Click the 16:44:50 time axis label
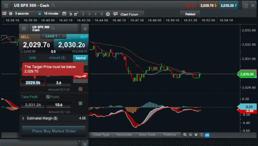The width and height of the screenshot is (258, 146). 101,21
